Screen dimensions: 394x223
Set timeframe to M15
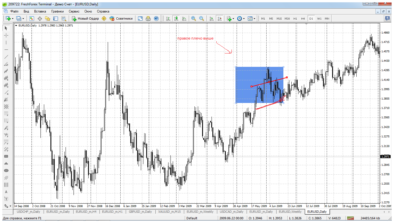pos(279,18)
